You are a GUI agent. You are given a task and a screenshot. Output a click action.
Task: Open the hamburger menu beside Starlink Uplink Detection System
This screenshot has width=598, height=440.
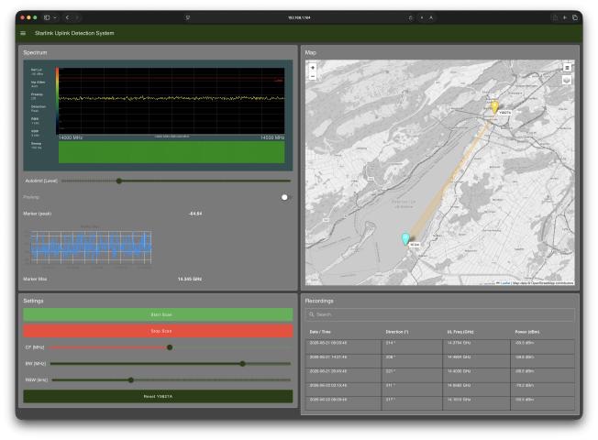(23, 33)
